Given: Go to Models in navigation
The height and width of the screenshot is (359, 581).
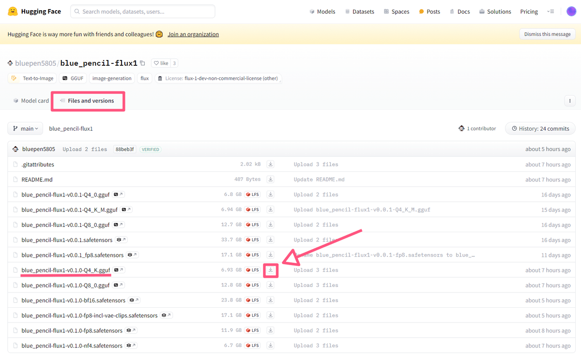Looking at the screenshot, I should tap(322, 12).
